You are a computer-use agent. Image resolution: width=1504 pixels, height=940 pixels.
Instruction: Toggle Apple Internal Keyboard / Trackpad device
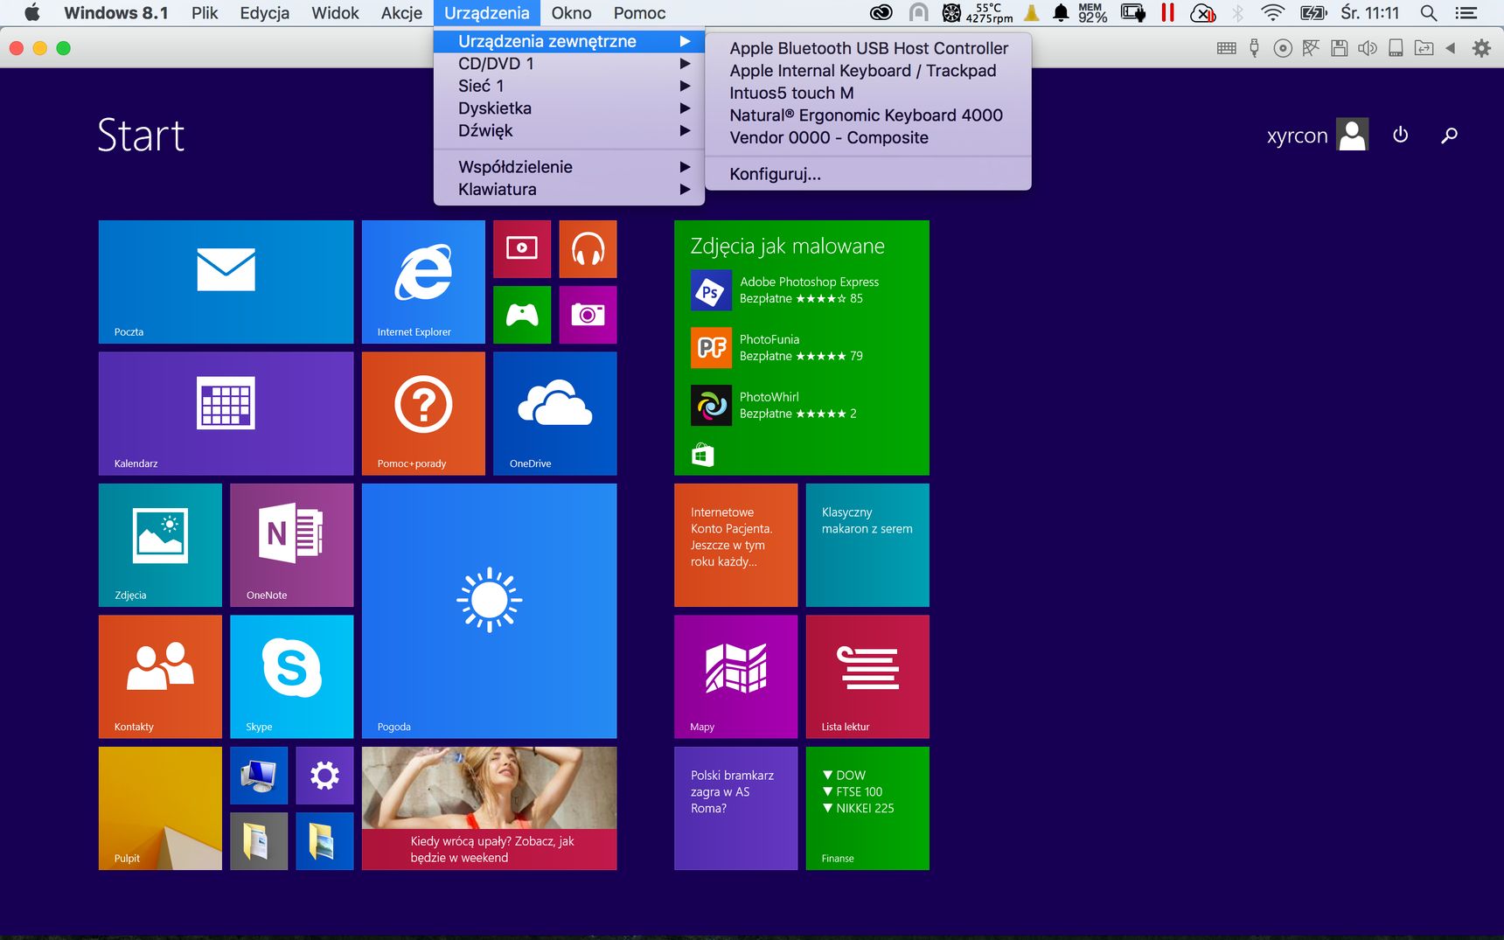coord(868,71)
